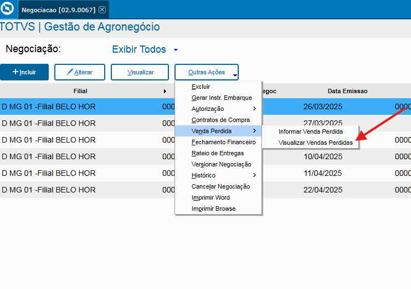Choose Versionar Negociação menu item
Image resolution: width=411 pixels, height=289 pixels.
218,164
